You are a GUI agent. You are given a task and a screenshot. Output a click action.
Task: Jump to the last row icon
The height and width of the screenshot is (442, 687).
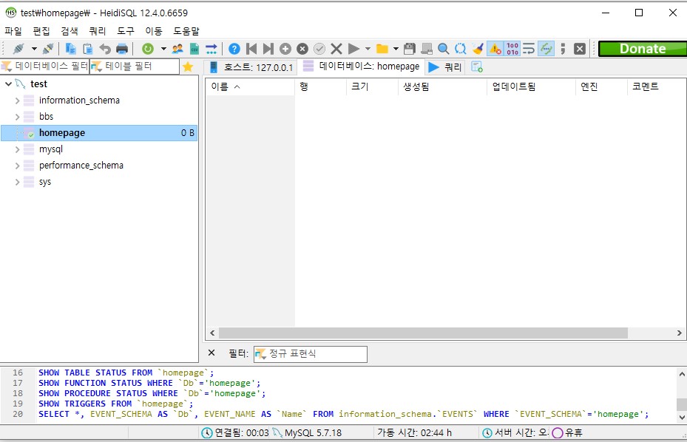(x=268, y=49)
